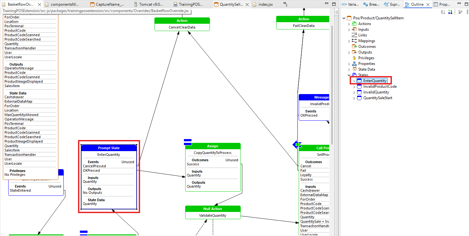Image resolution: width=469 pixels, height=236 pixels.
Task: Select the CopyQuantityToProcess Assign node
Action: 212,153
